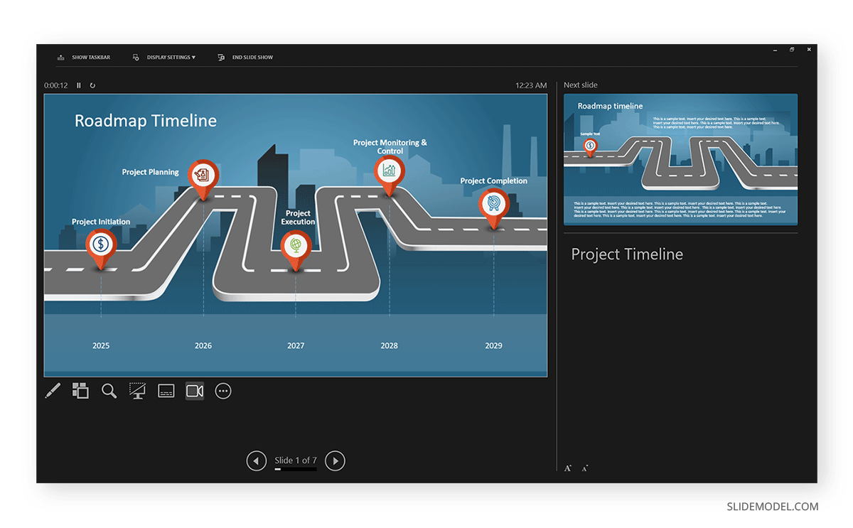Open more slide show options

pos(222,391)
